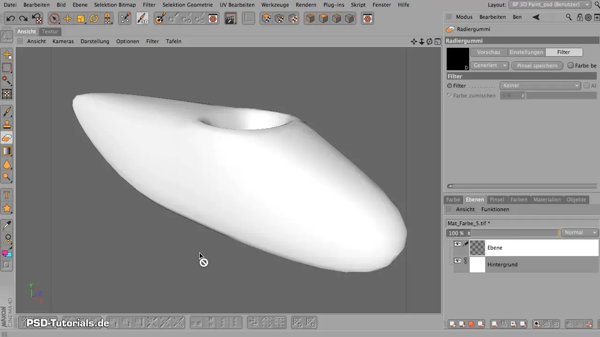Open the viewport Darstellung menu
The width and height of the screenshot is (600, 337).
95,41
